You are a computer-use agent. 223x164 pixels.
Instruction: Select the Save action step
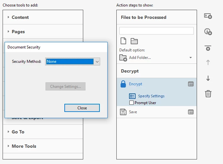pos(157,112)
